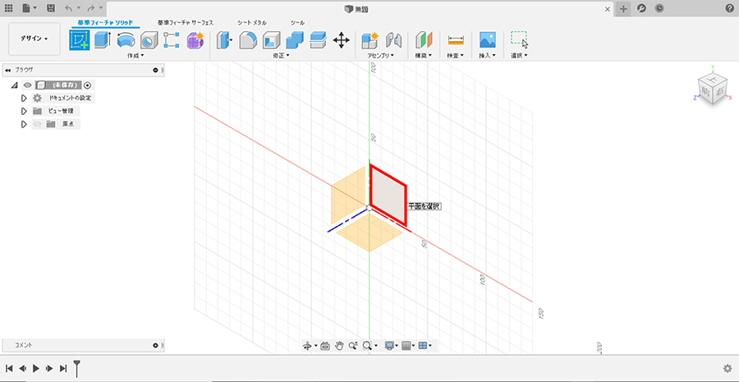
Task: Click the ブラウザ panel round minus button
Action: (155, 70)
